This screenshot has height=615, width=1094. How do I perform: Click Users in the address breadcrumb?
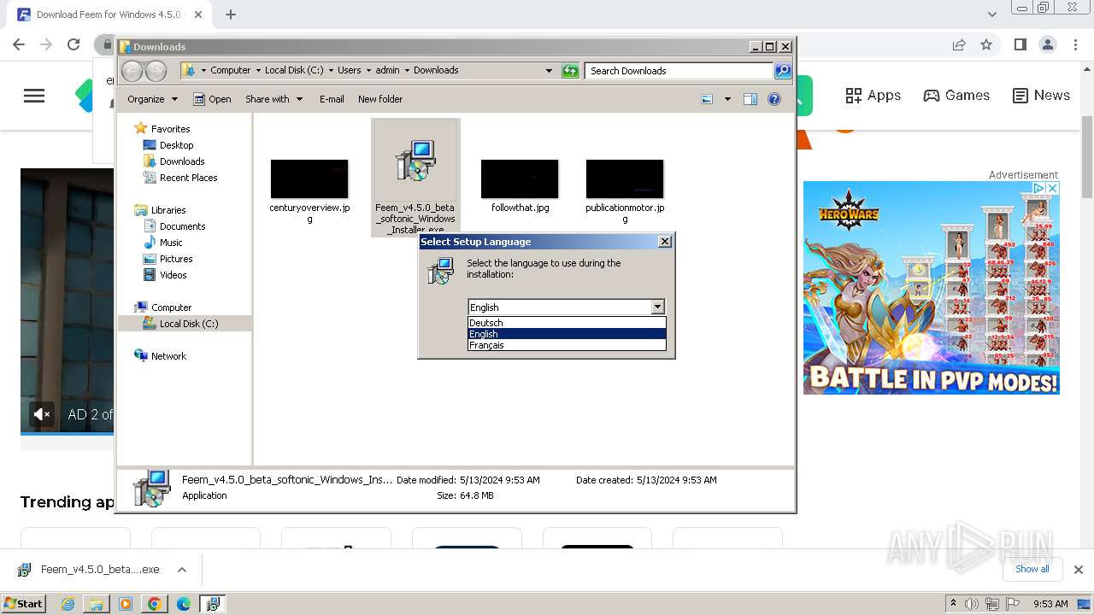(x=349, y=70)
